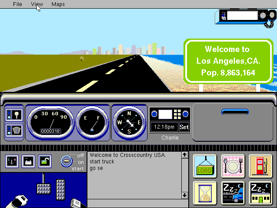This screenshot has width=277, height=208.
Task: Click the engine temperature gauge icon
Action: tap(12, 161)
